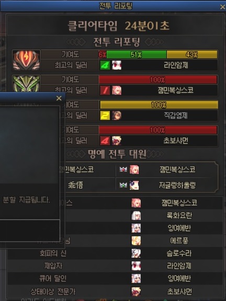The width and height of the screenshot is (226, 301).
Task: Click crown medal icon next to 저글링하울링
Action: point(123,185)
